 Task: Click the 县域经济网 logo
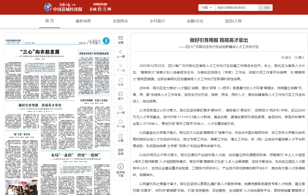coord(100,7)
